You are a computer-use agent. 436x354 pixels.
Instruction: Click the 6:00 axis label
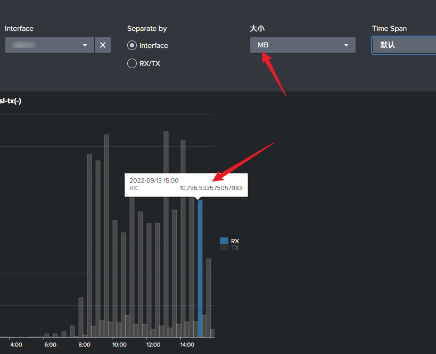pyautogui.click(x=51, y=344)
